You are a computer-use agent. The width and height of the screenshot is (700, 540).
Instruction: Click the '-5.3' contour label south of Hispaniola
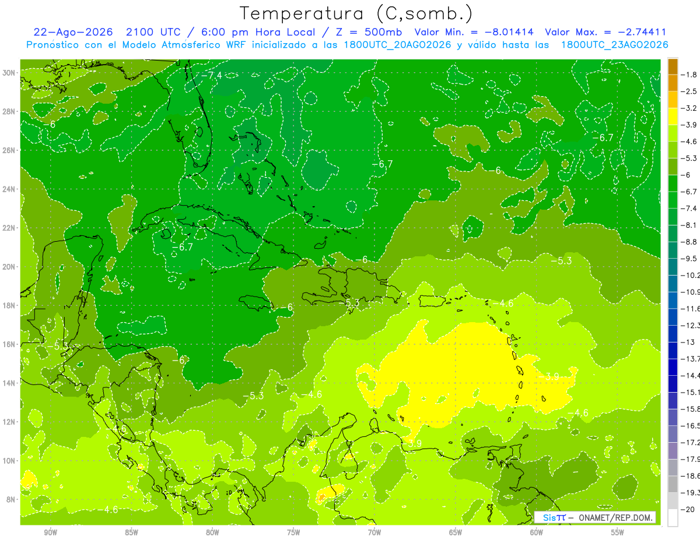pyautogui.click(x=349, y=303)
